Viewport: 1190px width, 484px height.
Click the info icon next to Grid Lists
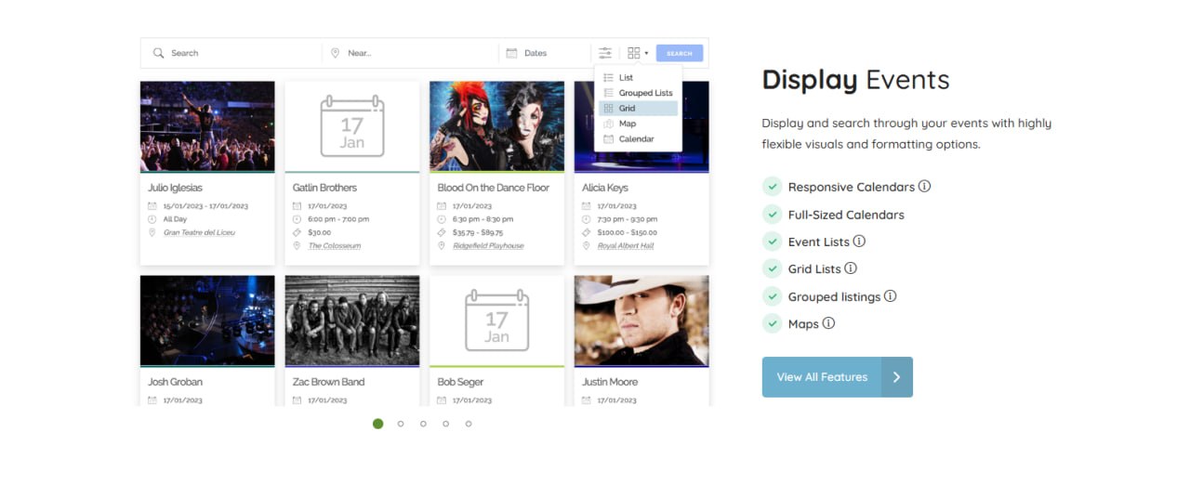point(851,268)
